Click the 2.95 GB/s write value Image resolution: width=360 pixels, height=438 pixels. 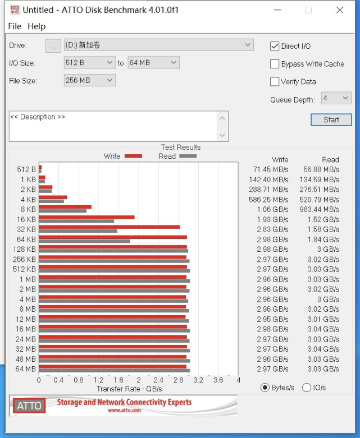272,319
